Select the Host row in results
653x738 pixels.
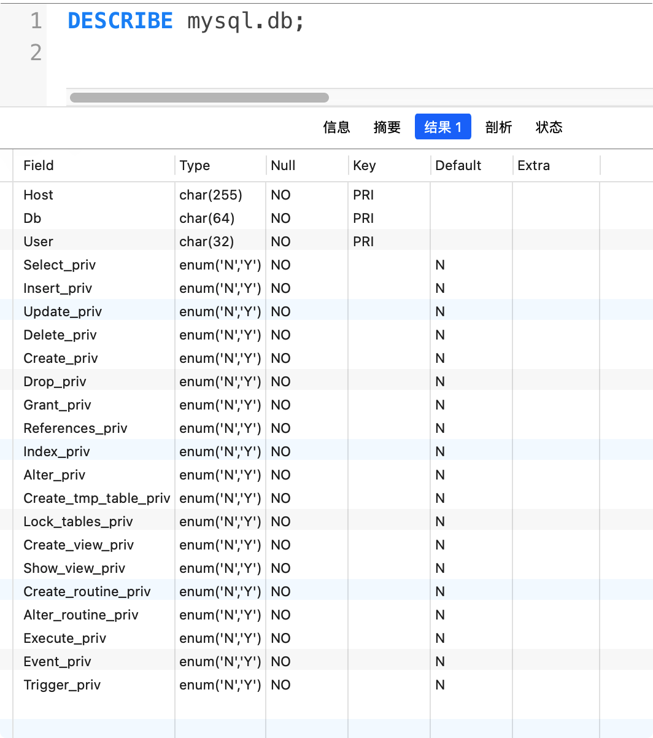(38, 195)
